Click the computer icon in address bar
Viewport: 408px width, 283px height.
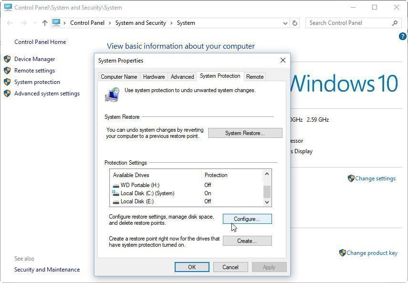click(56, 22)
